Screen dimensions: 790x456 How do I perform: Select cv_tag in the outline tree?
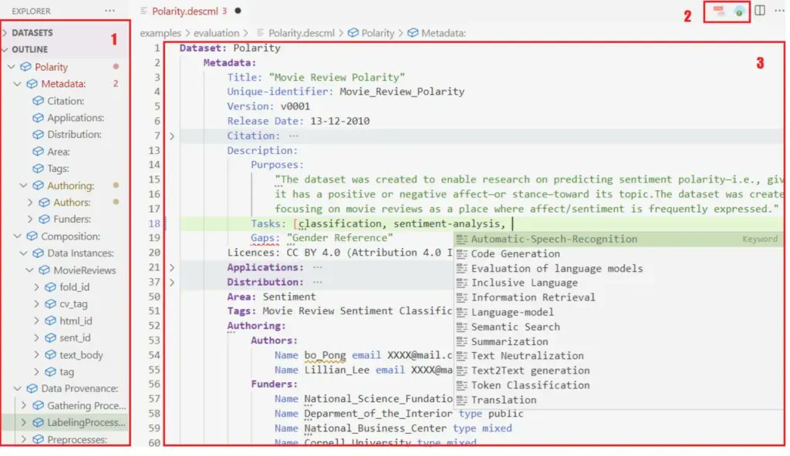coord(73,304)
